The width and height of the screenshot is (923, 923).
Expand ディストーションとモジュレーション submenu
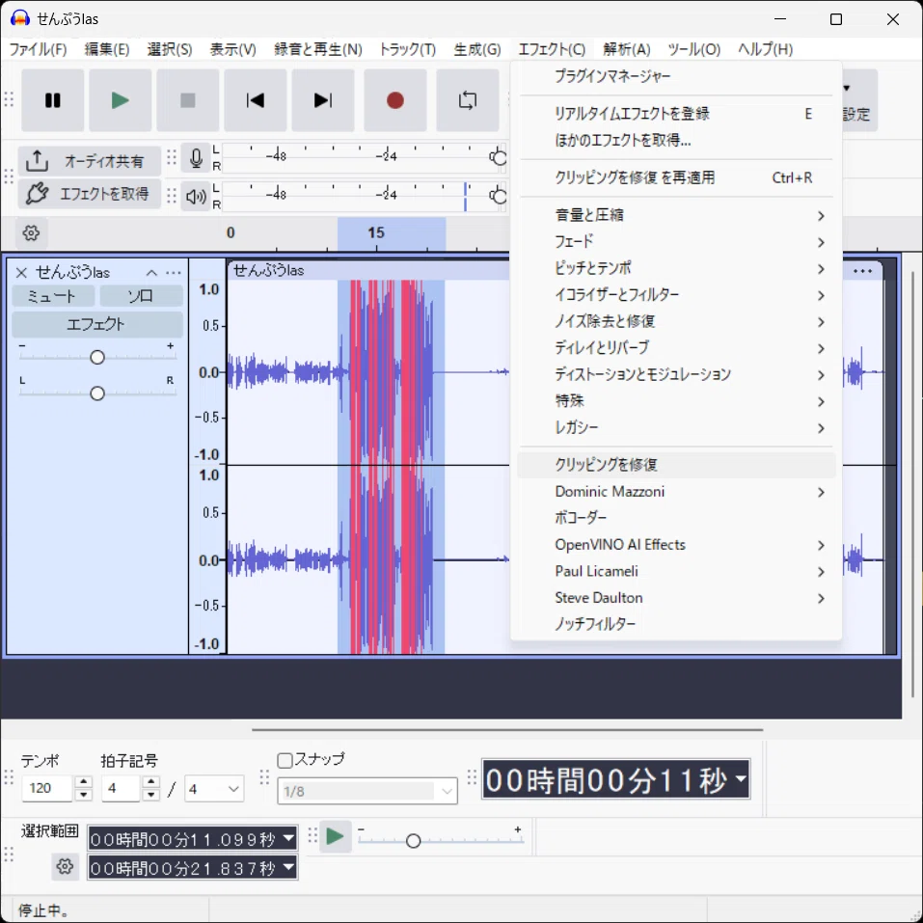coord(676,374)
